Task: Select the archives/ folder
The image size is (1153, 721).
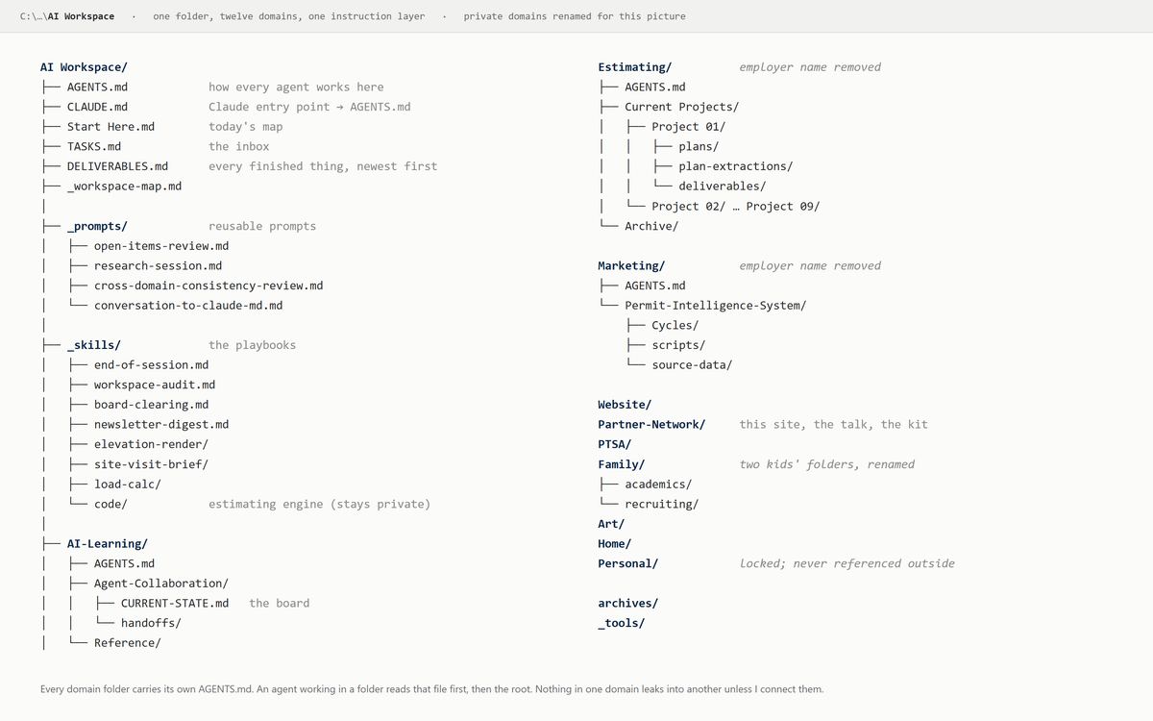Action: click(x=628, y=604)
